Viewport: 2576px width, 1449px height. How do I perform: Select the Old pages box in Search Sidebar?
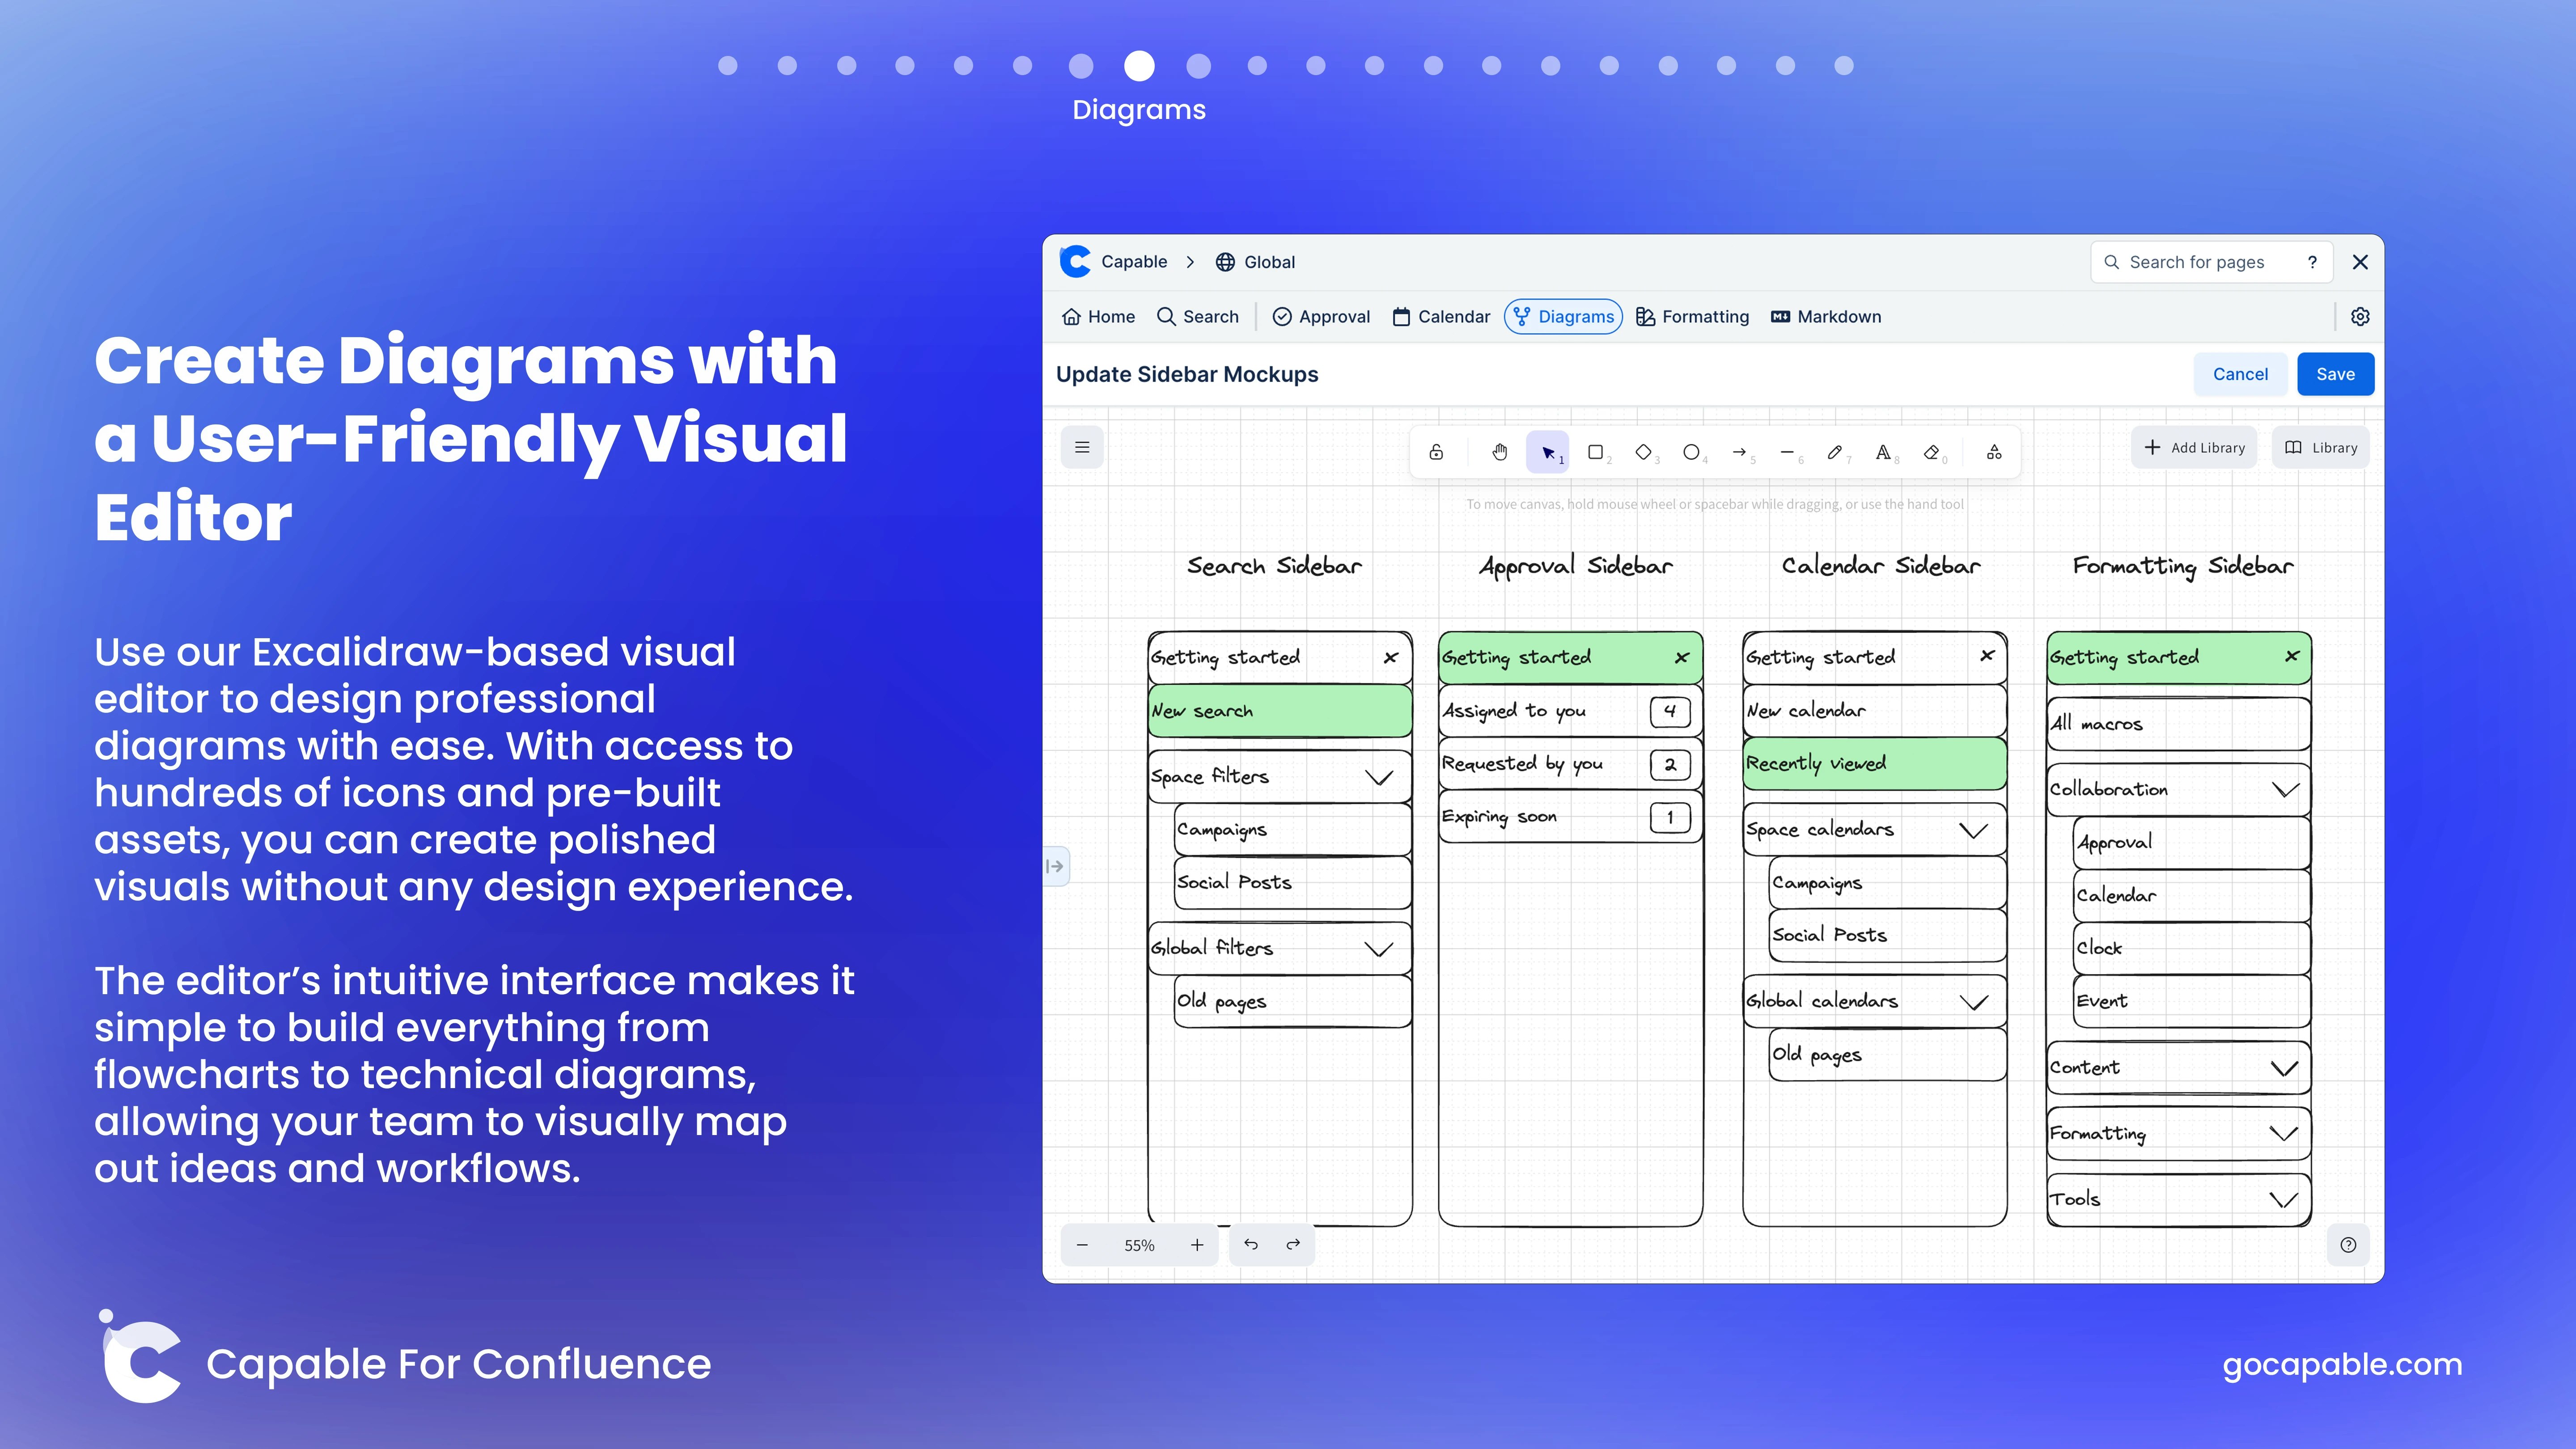[x=1293, y=1001]
